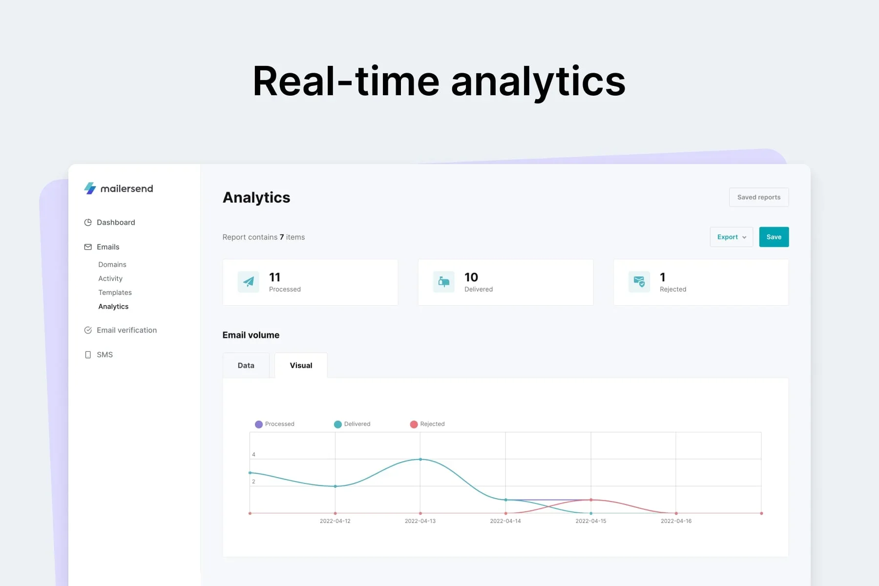Open the Dashboard page

[116, 222]
